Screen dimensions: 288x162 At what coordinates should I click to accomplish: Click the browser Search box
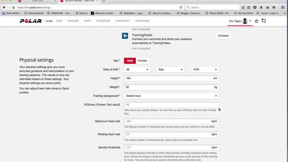pos(213,8)
